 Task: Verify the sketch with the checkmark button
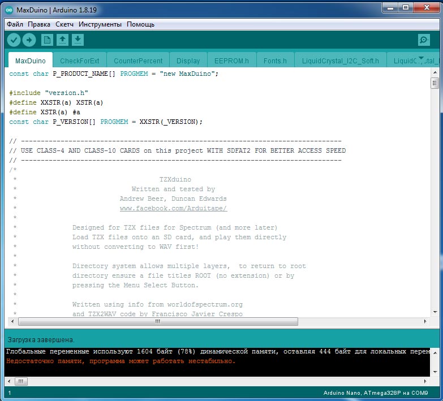tap(14, 40)
